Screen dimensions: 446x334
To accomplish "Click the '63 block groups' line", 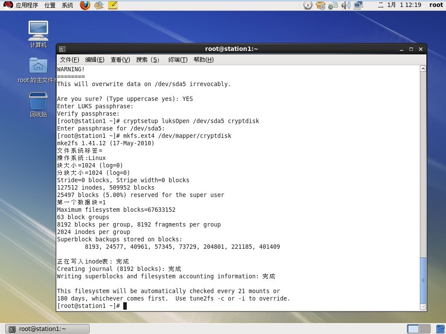I will point(83,217).
